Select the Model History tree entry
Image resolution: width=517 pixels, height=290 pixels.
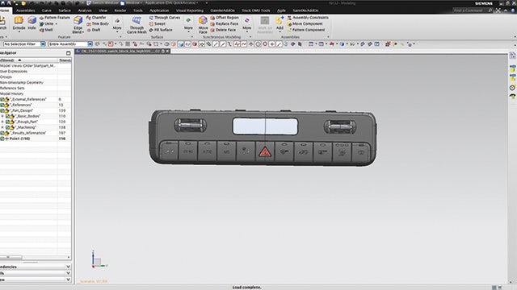click(12, 93)
